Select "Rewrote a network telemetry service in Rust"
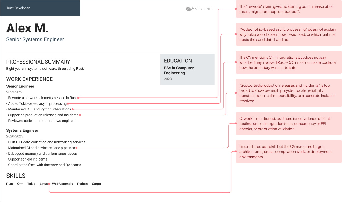Image resolution: width=342 pixels, height=202 pixels. click(42, 98)
